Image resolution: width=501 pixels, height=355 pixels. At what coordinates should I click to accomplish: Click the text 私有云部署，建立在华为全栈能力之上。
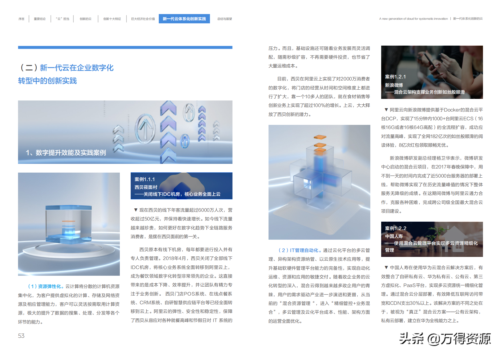click(421, 321)
